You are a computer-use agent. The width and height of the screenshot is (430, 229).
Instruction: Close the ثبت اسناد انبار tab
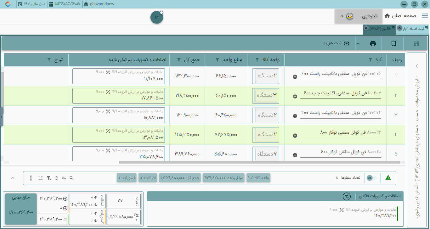pyautogui.click(x=399, y=28)
